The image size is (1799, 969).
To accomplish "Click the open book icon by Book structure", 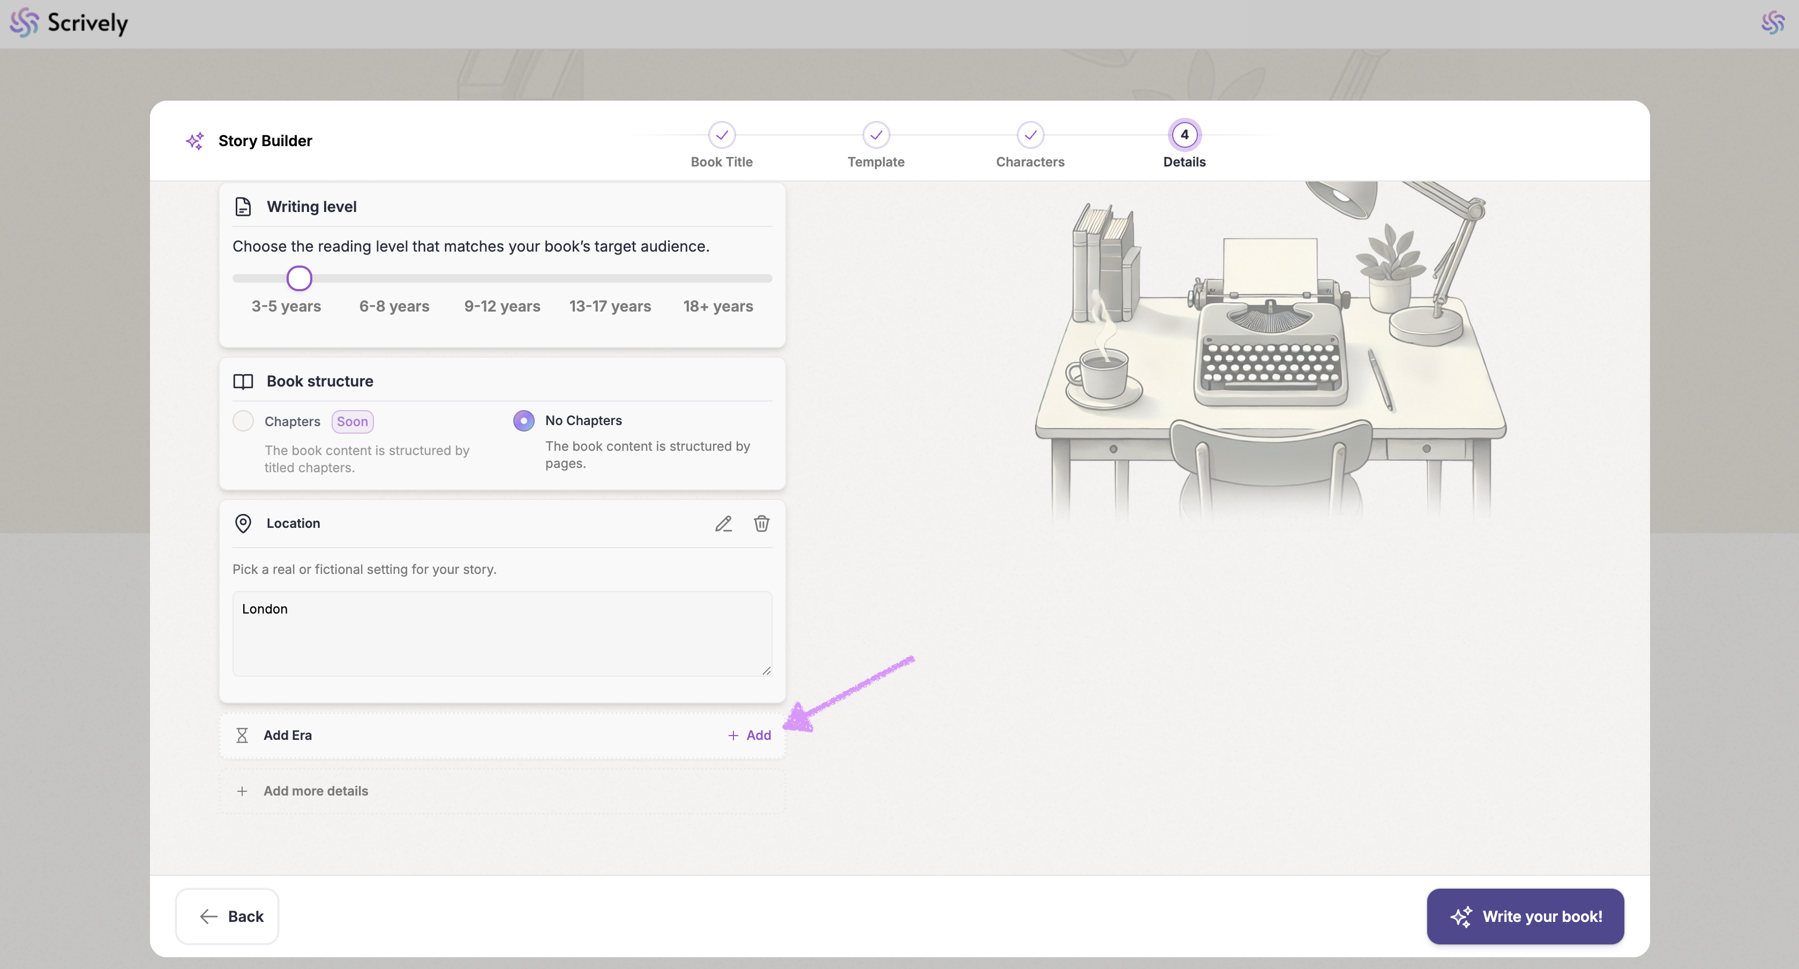I will 242,381.
